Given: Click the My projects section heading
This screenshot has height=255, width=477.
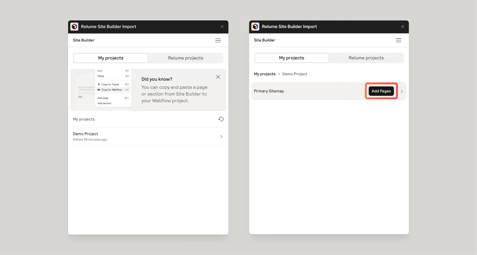Looking at the screenshot, I should tap(84, 119).
